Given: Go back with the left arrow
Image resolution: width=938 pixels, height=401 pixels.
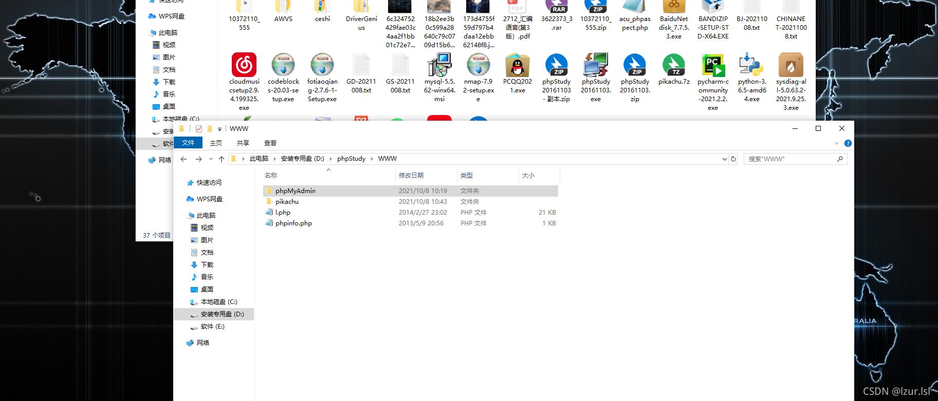Looking at the screenshot, I should [183, 159].
